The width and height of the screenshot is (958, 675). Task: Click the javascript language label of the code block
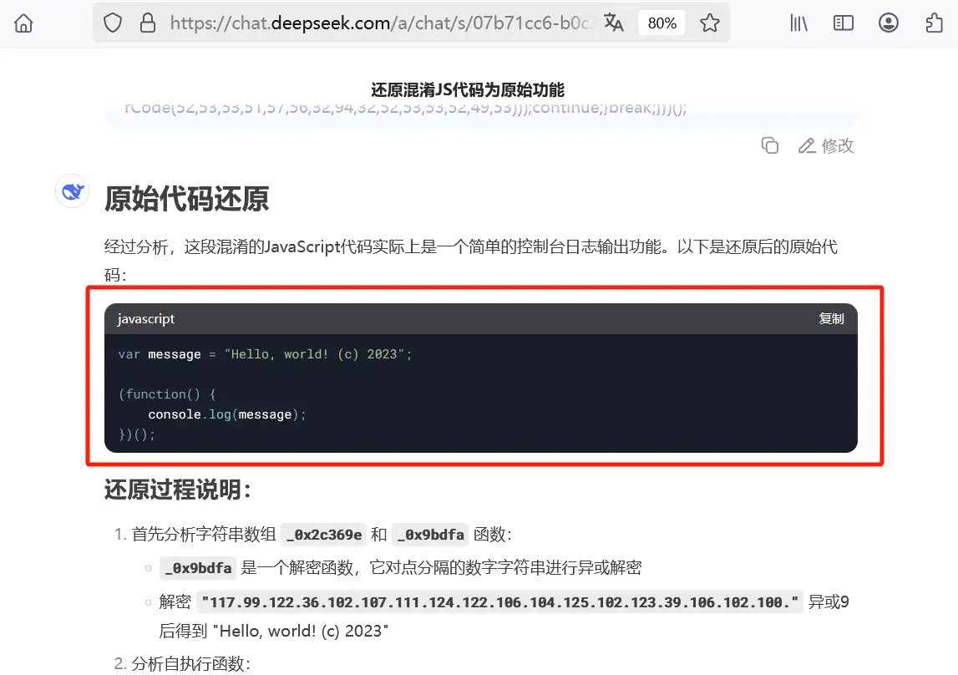point(146,319)
